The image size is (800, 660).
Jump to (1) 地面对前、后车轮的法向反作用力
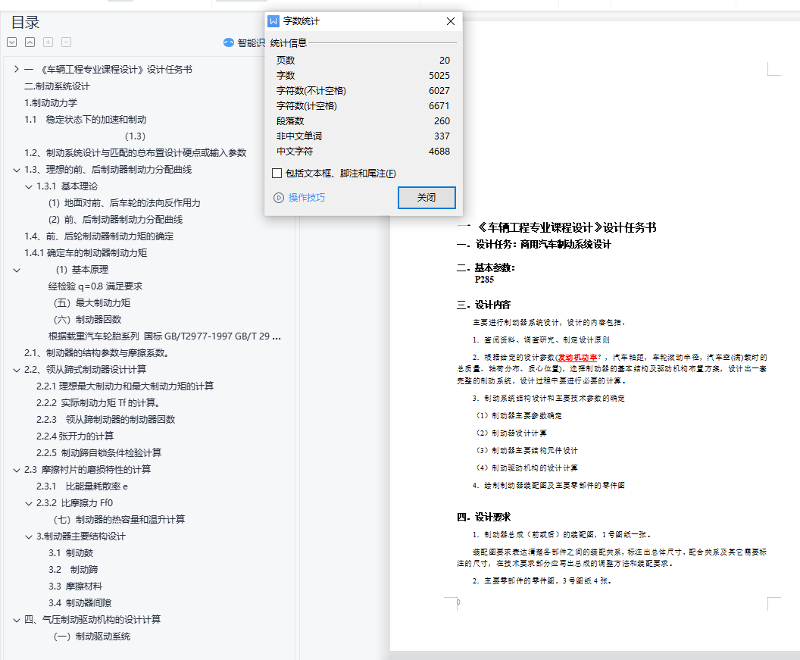pos(124,202)
